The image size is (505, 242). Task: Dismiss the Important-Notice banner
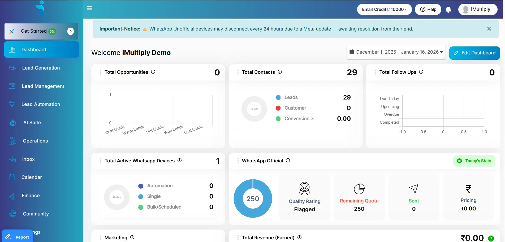click(489, 29)
